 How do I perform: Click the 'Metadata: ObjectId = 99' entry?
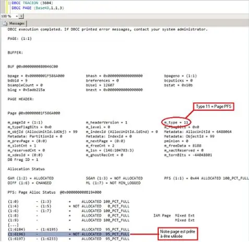189,136
